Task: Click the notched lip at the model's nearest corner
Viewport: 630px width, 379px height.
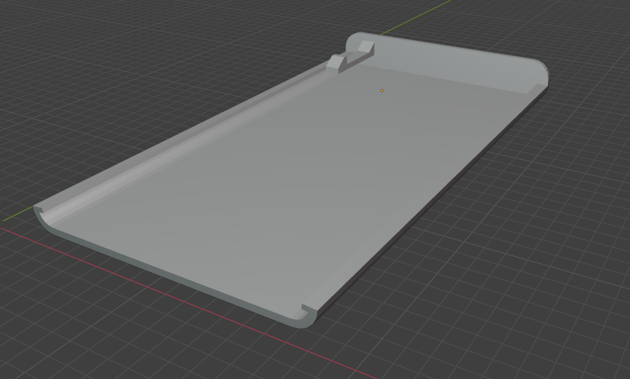Action: pos(309,313)
